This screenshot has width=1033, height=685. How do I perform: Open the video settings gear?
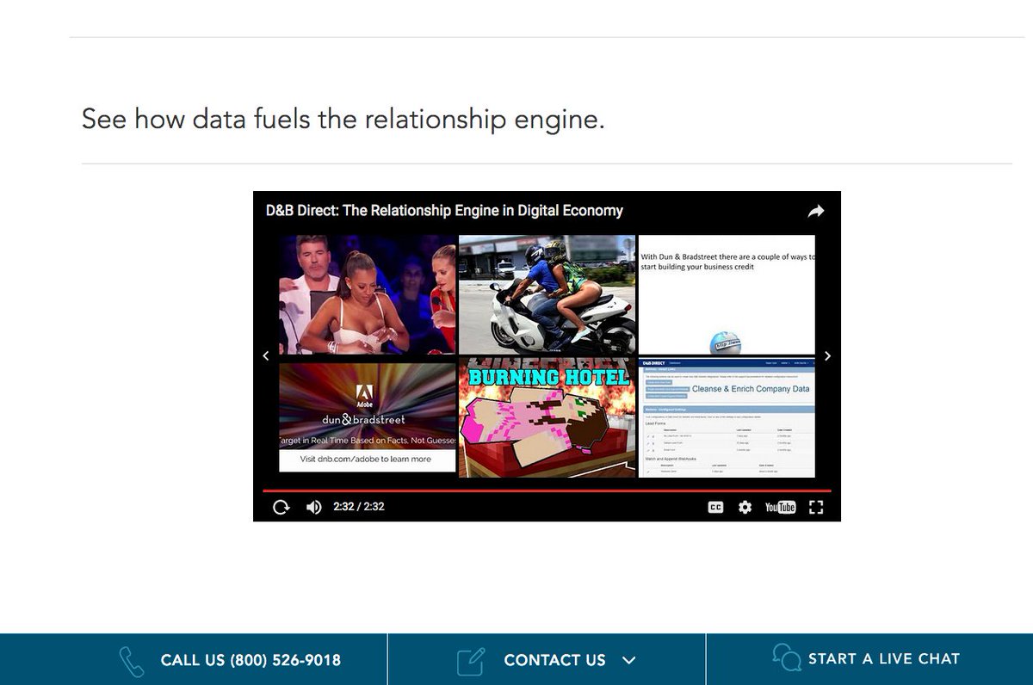click(x=745, y=507)
